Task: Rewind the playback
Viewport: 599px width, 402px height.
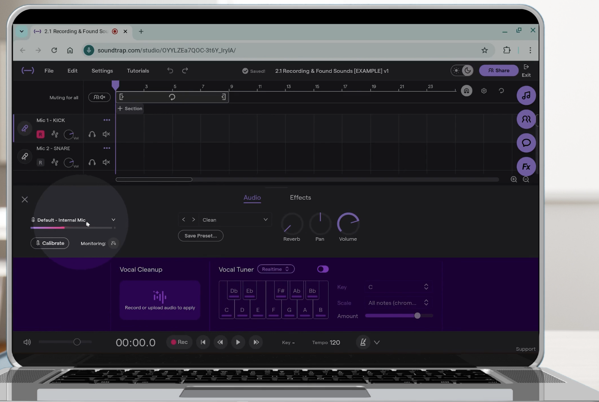Action: tap(220, 342)
